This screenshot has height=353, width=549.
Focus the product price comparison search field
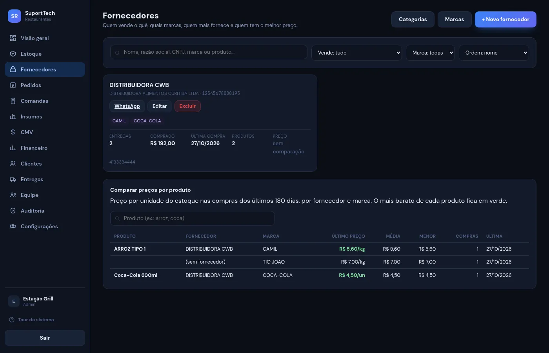coord(193,218)
